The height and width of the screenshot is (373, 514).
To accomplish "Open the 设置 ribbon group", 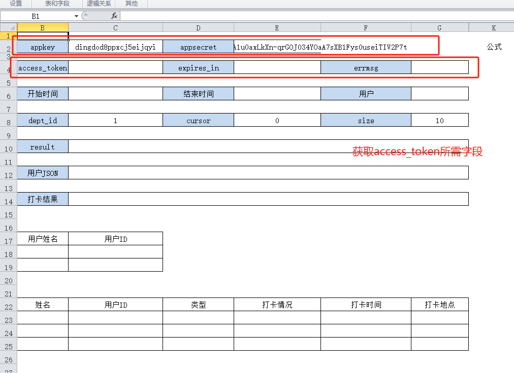I will pyautogui.click(x=16, y=4).
